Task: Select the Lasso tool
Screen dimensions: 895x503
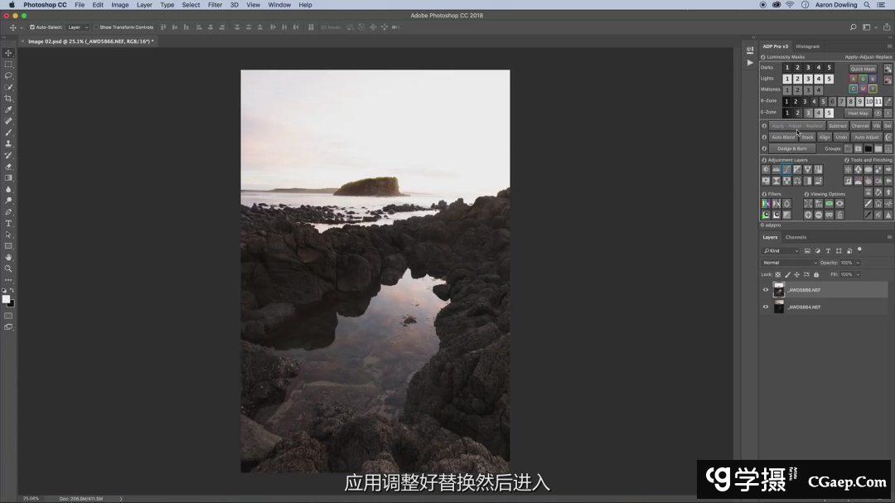Action: point(9,75)
